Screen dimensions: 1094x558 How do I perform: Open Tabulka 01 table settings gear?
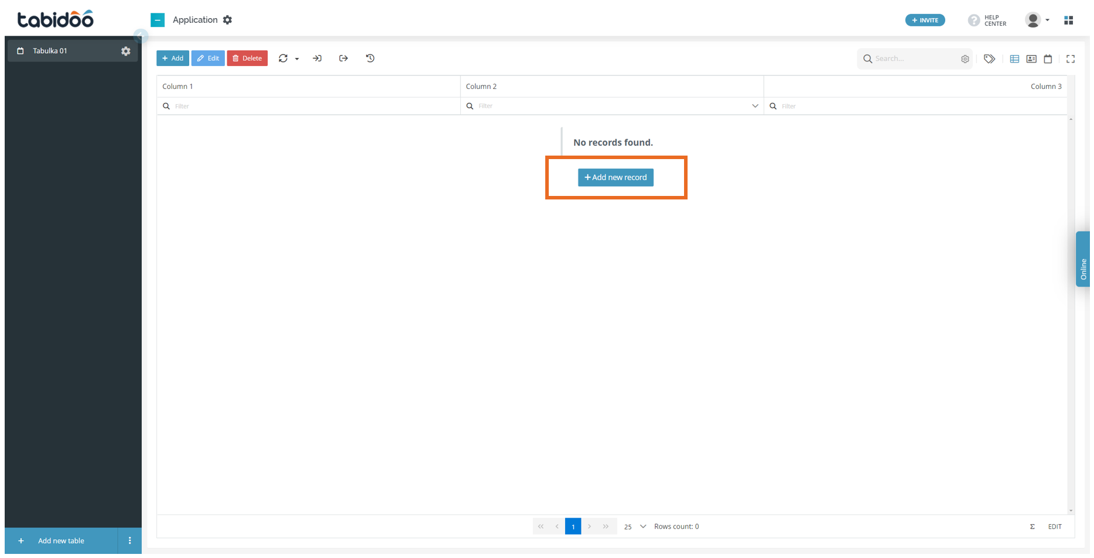125,51
